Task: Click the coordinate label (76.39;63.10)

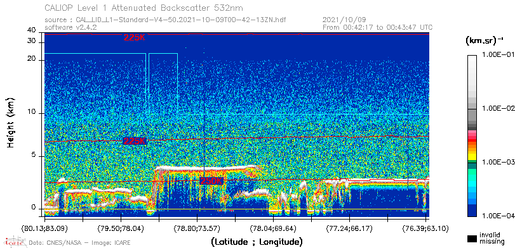Action: [x=425, y=228]
